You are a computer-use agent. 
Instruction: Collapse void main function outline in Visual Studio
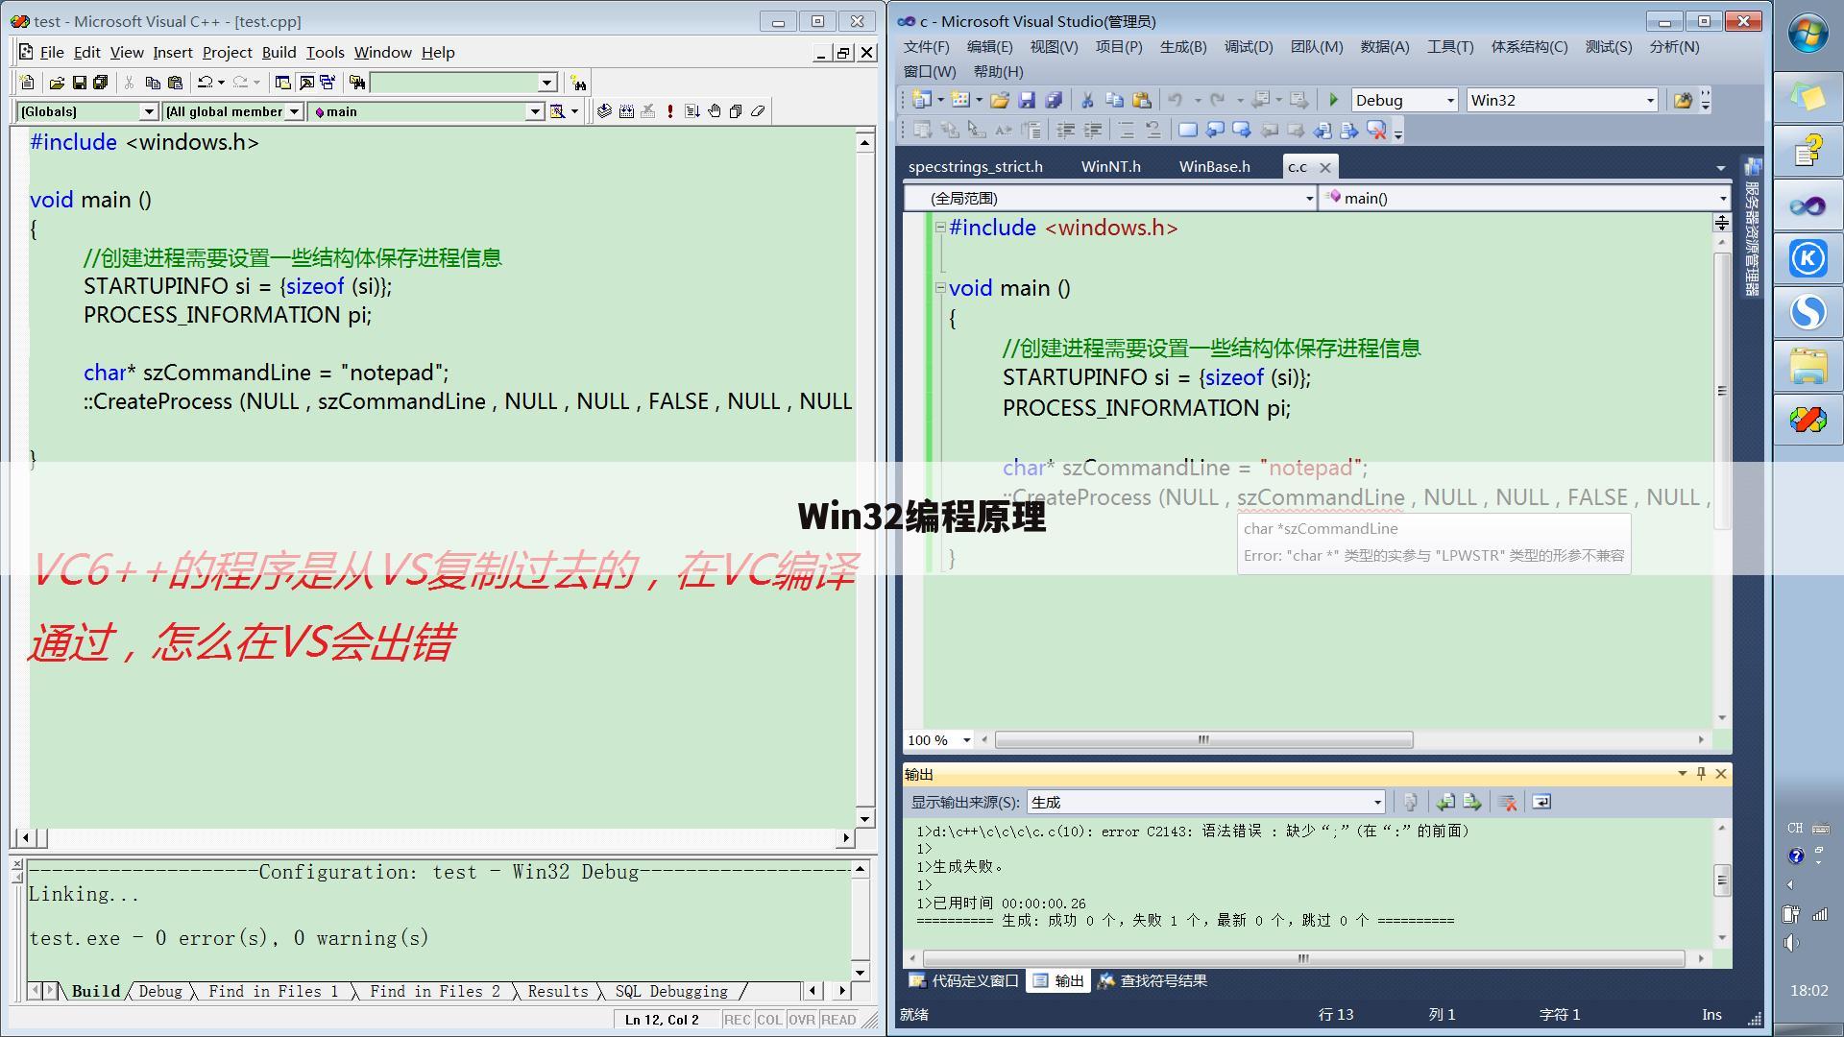tap(940, 288)
